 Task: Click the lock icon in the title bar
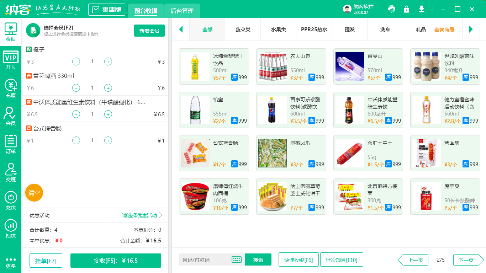pyautogui.click(x=406, y=9)
